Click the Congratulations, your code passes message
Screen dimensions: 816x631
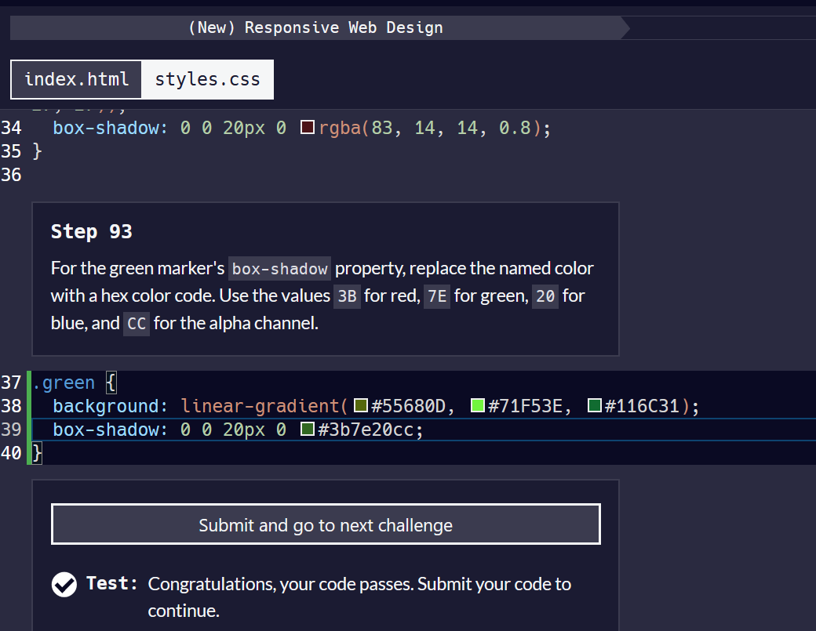coord(359,597)
